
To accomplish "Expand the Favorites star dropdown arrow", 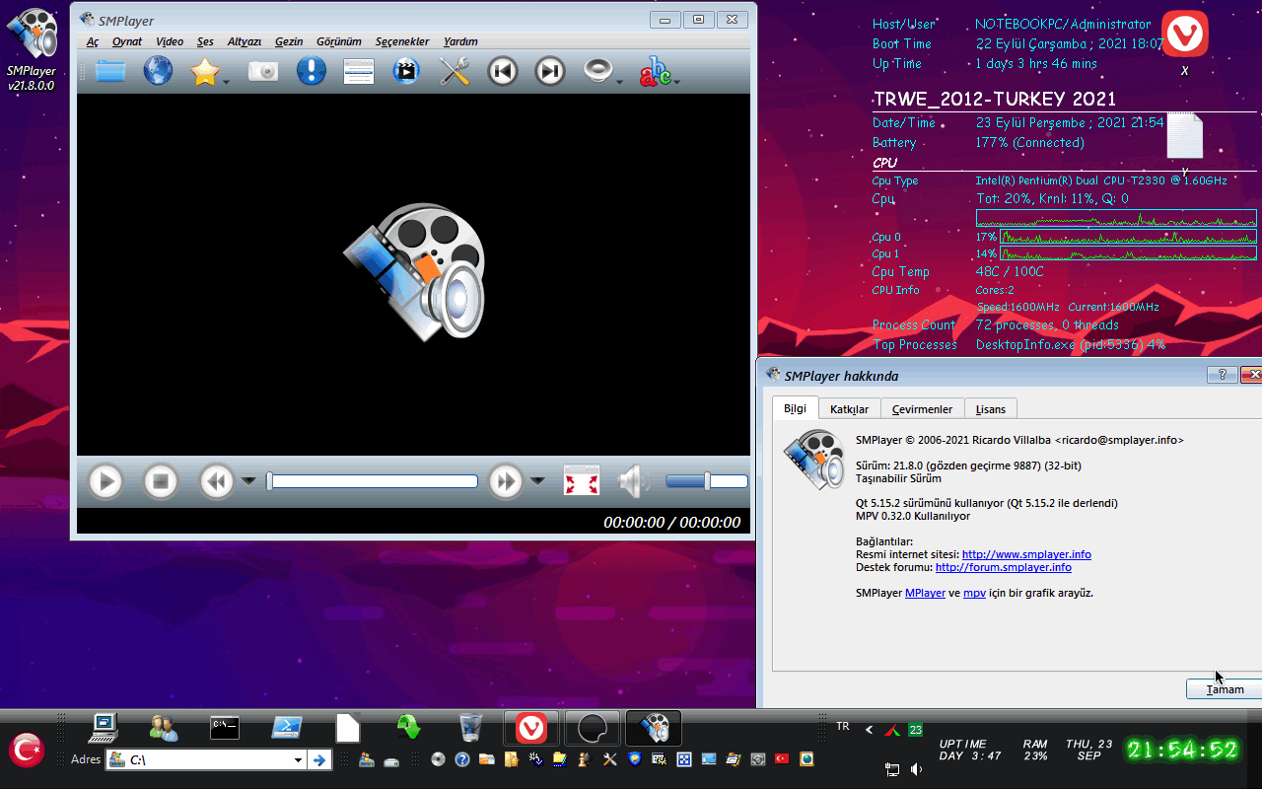I will pyautogui.click(x=227, y=82).
